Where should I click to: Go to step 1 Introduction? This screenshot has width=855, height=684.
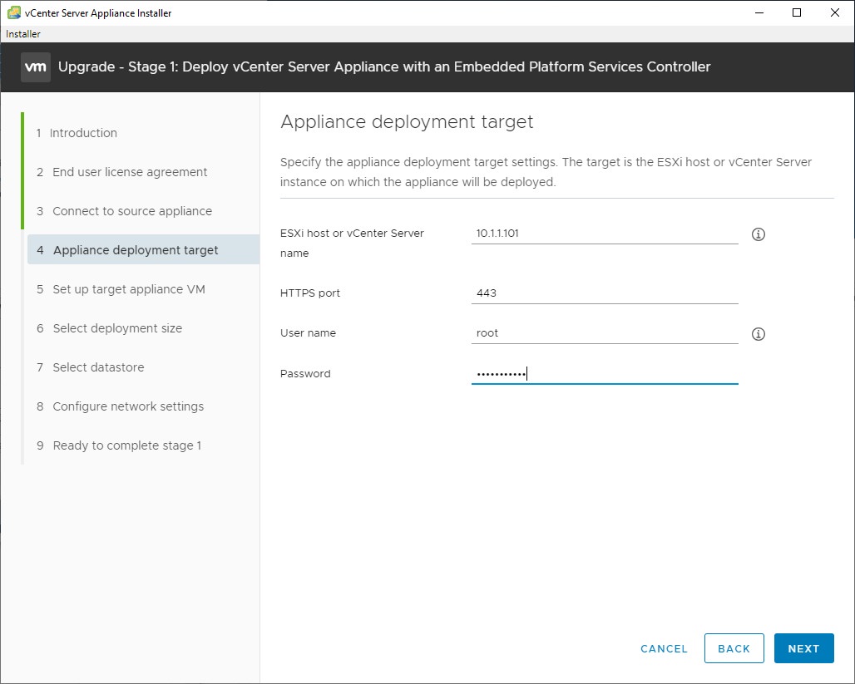coord(77,133)
